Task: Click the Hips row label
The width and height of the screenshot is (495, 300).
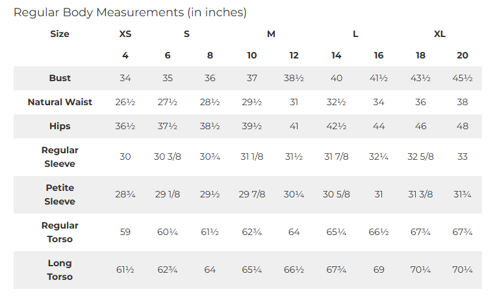Action: point(60,126)
